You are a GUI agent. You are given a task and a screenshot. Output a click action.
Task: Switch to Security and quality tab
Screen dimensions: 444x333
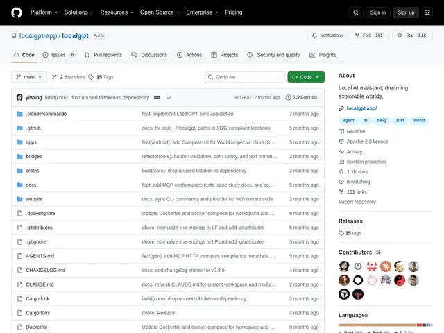tap(273, 55)
